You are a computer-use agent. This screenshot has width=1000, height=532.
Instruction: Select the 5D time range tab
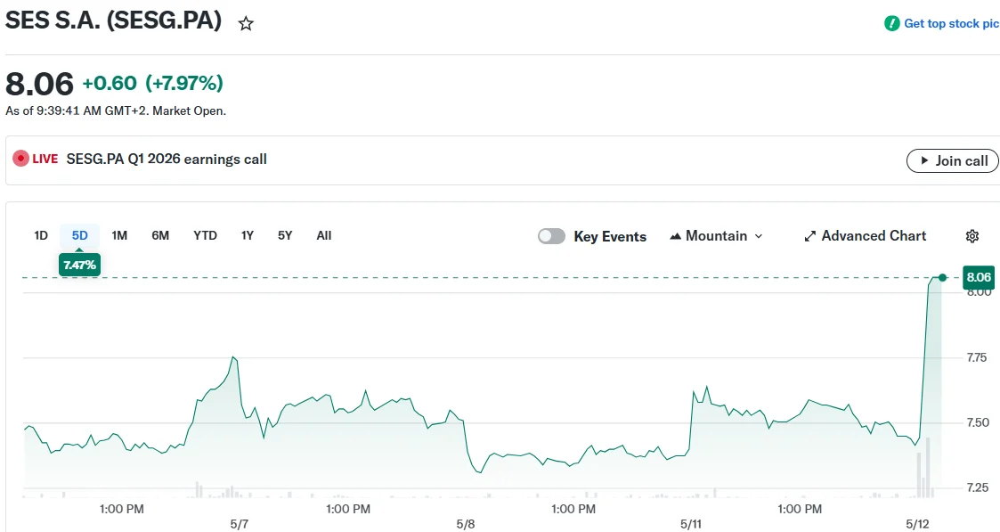click(80, 235)
